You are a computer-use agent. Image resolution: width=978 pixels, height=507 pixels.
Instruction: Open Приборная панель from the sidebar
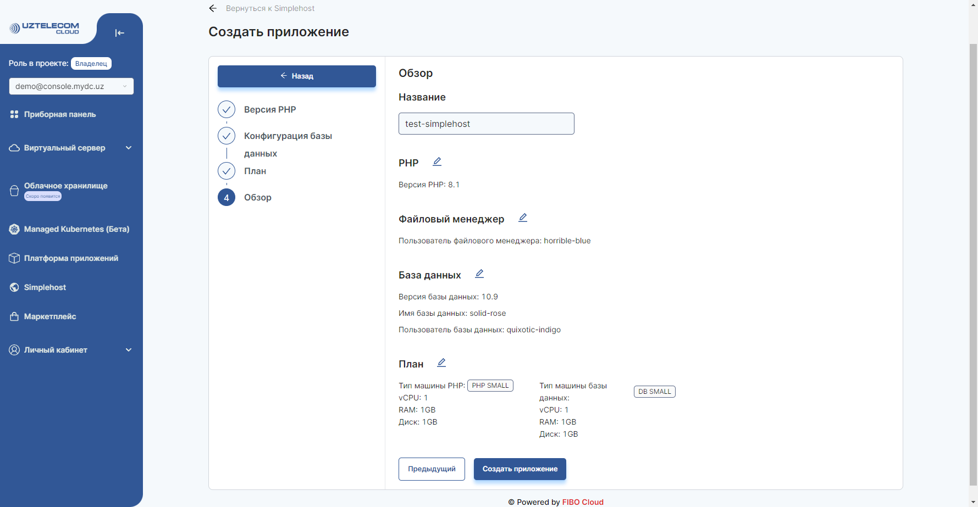tap(14, 114)
